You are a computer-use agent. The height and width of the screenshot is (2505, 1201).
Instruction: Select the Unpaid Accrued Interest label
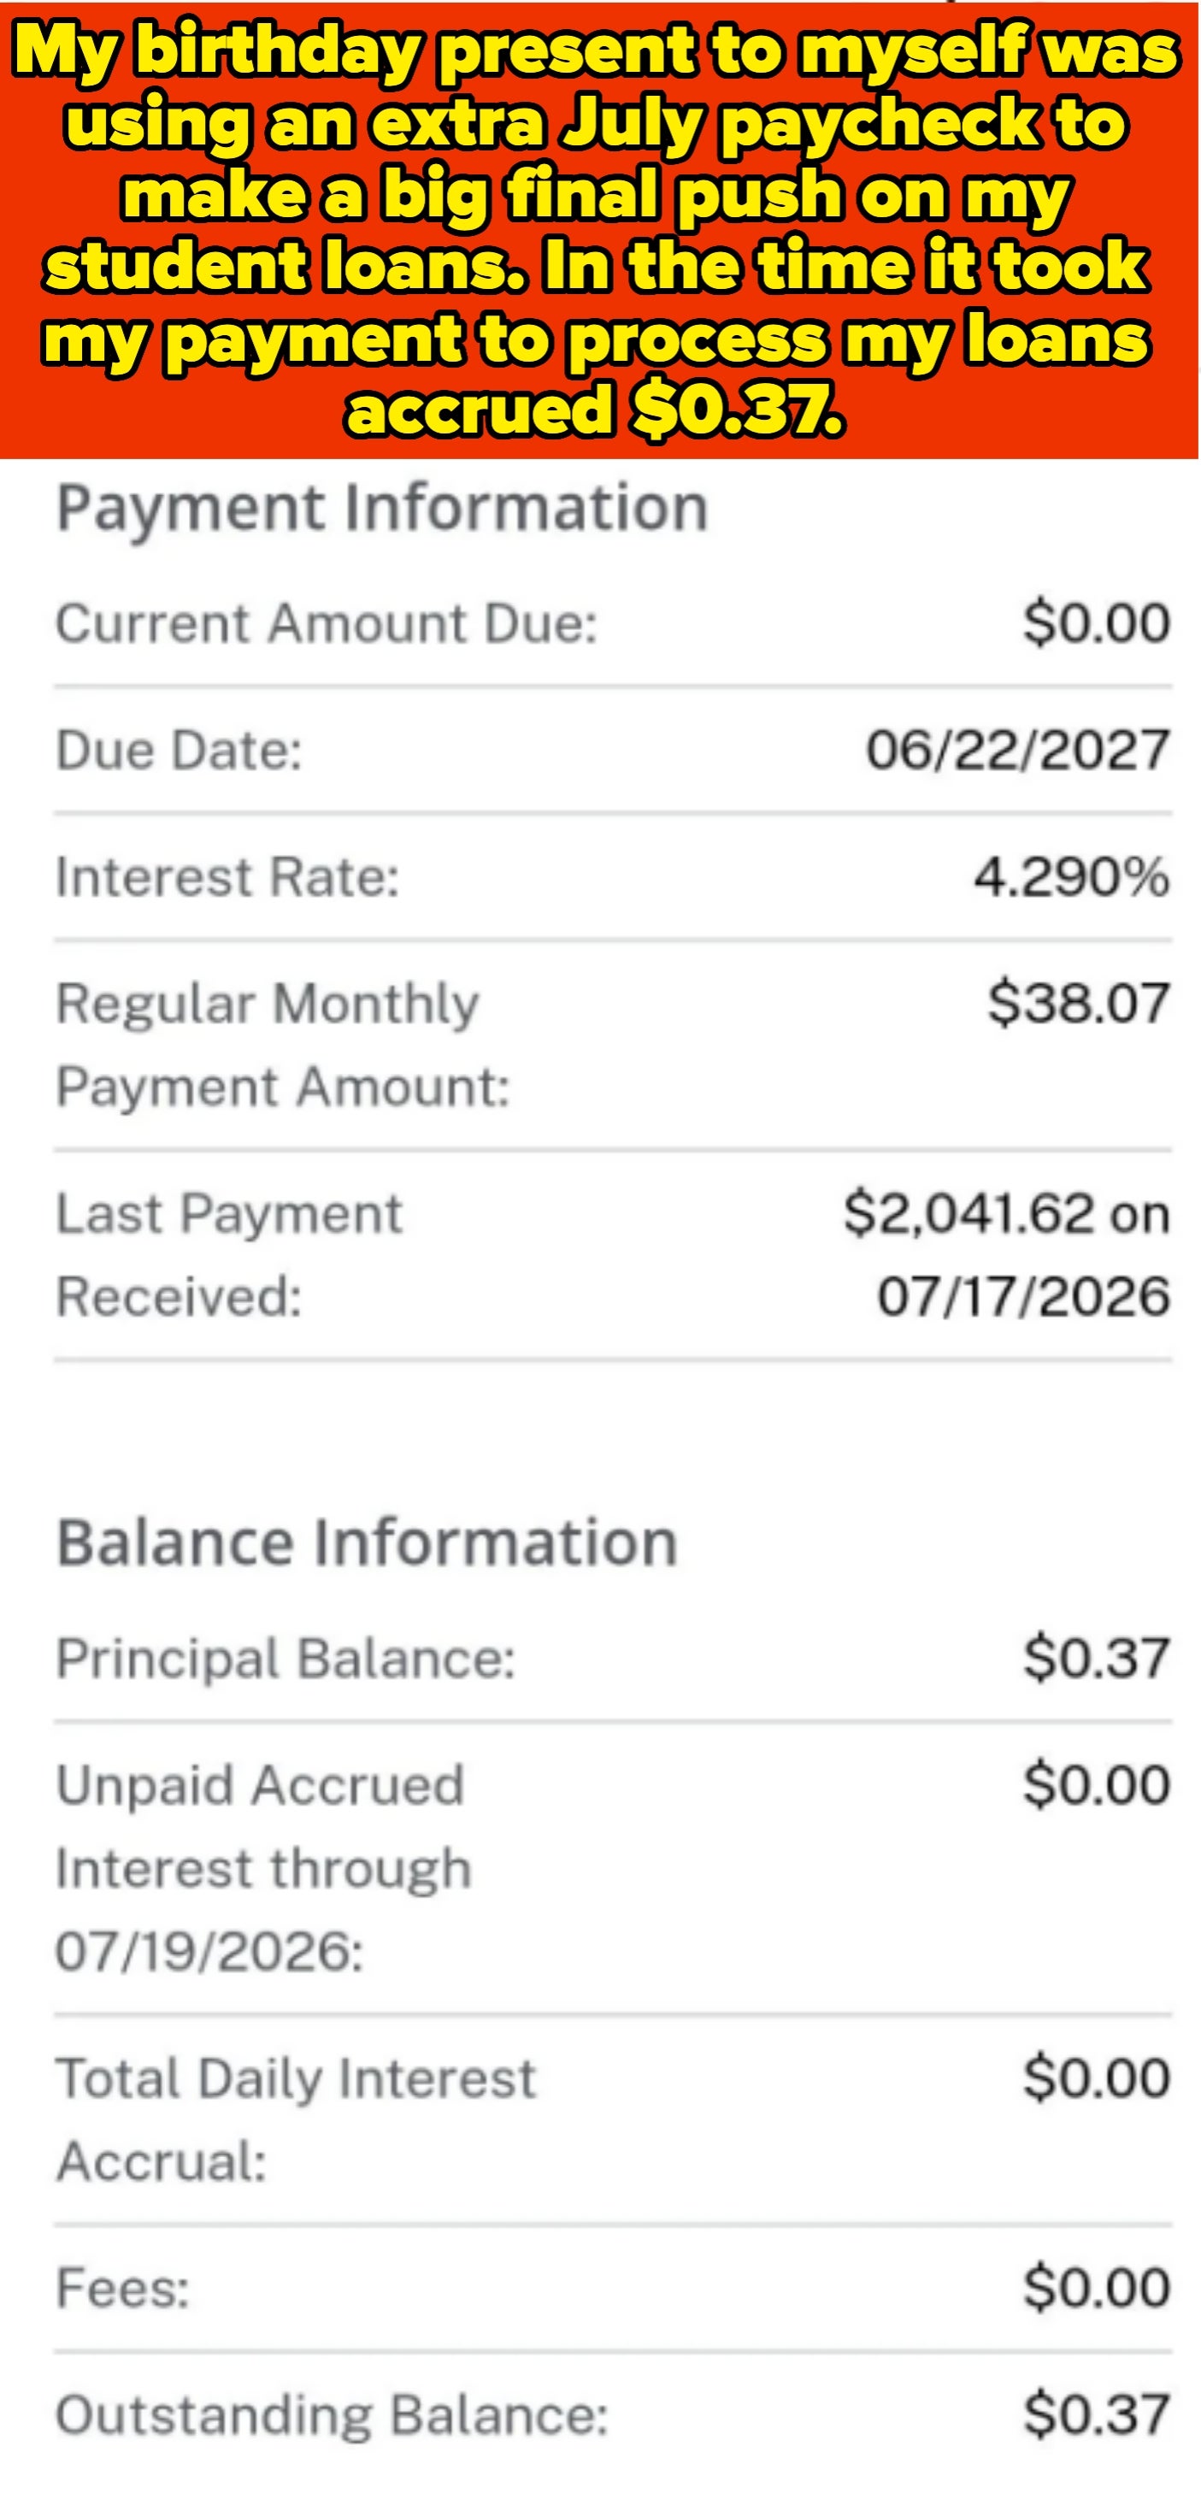(263, 1868)
